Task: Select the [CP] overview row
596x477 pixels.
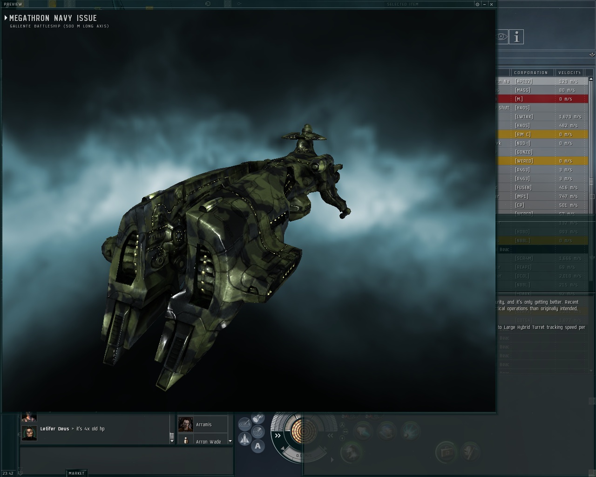Action: (x=542, y=205)
